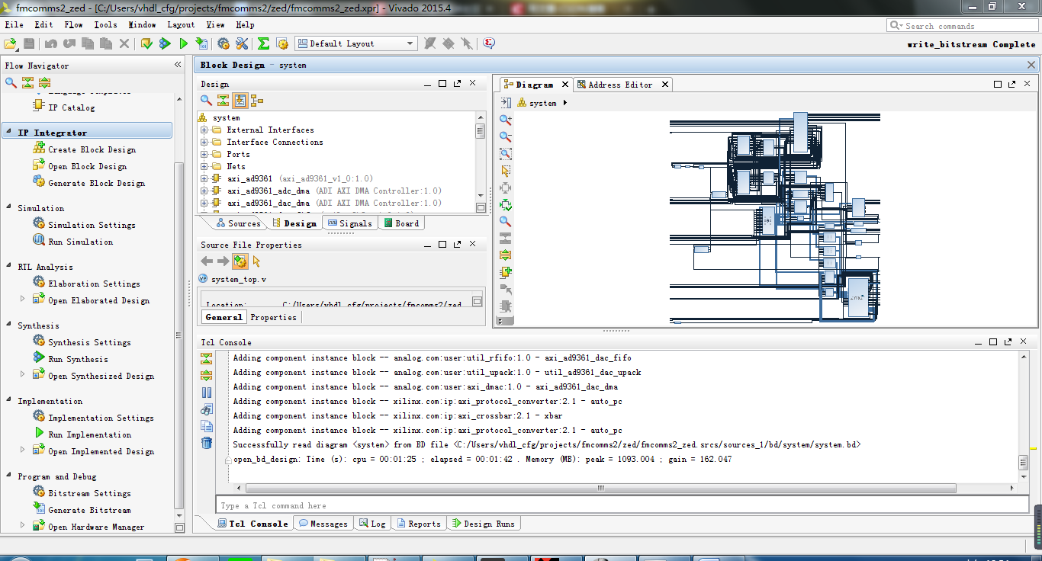Switch to the Reports tab
The image size is (1042, 561).
pyautogui.click(x=418, y=524)
